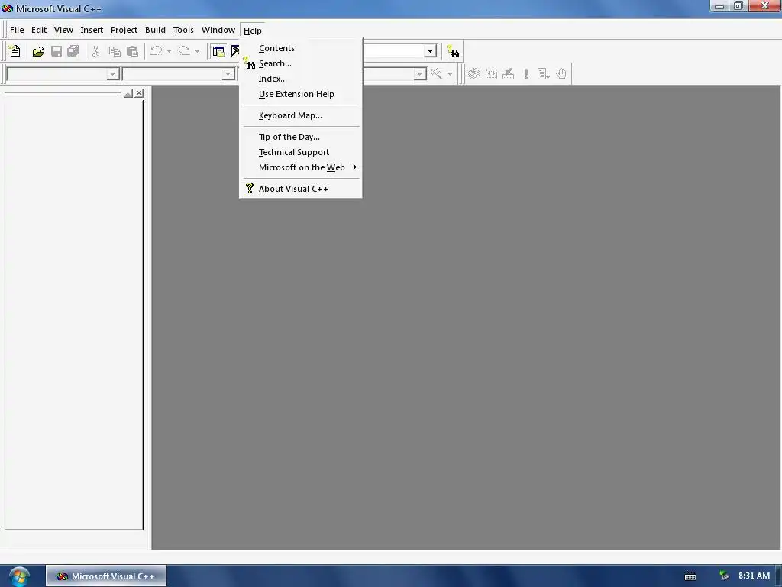Screen dimensions: 782x587
Task: Open the View menu
Action: click(x=63, y=30)
